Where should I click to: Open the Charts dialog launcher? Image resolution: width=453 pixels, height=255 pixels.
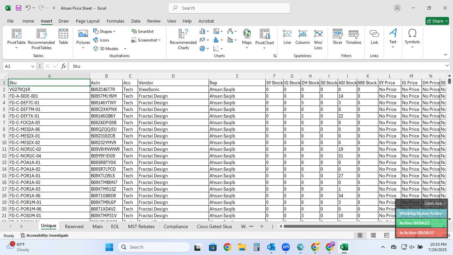pos(275,56)
